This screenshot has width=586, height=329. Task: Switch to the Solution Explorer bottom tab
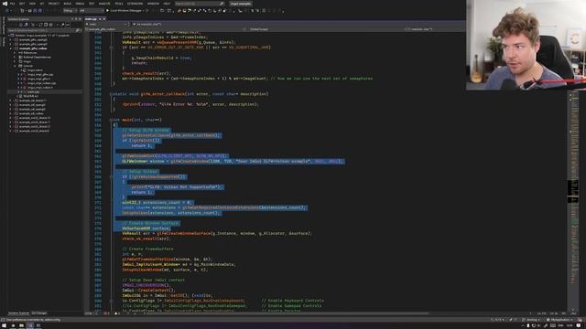pyautogui.click(x=18, y=313)
